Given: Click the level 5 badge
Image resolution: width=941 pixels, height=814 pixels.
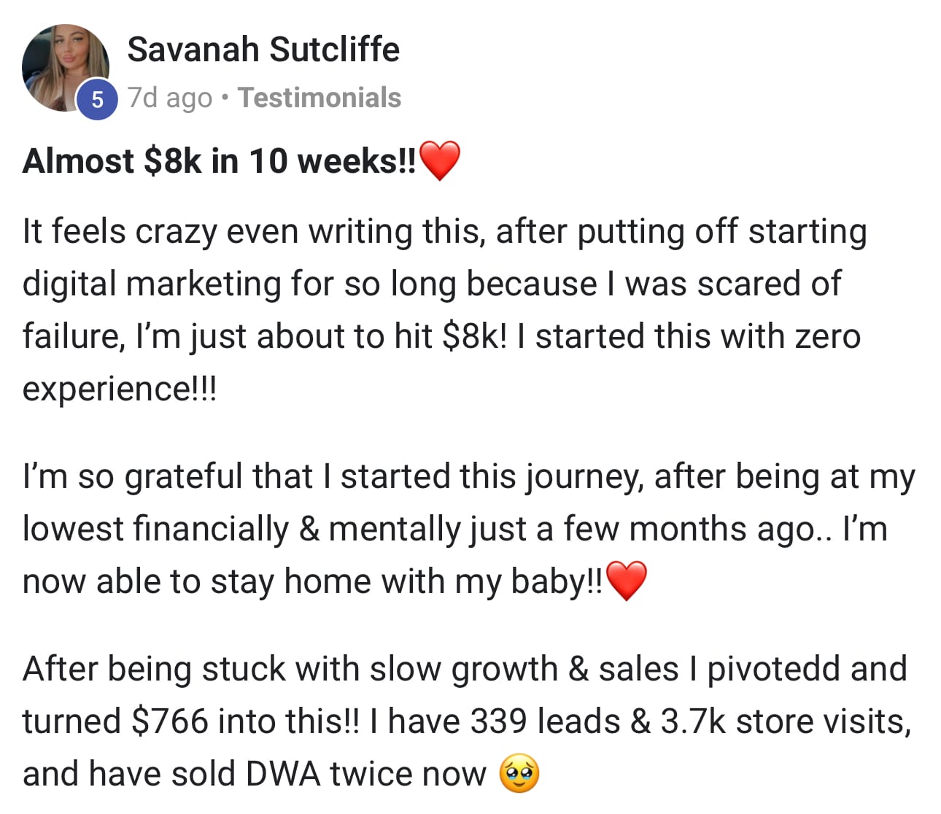Looking at the screenshot, I should pos(97,100).
